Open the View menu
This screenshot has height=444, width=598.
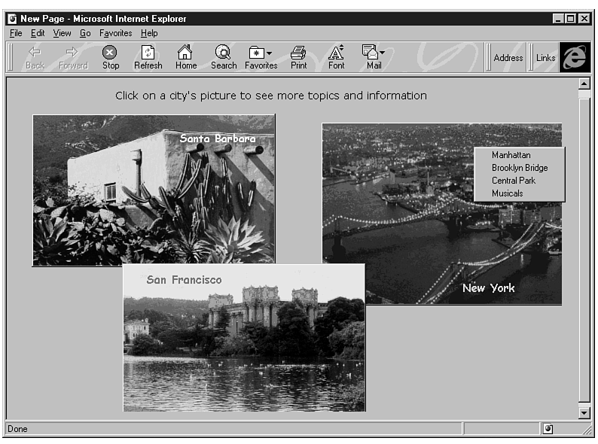(62, 33)
